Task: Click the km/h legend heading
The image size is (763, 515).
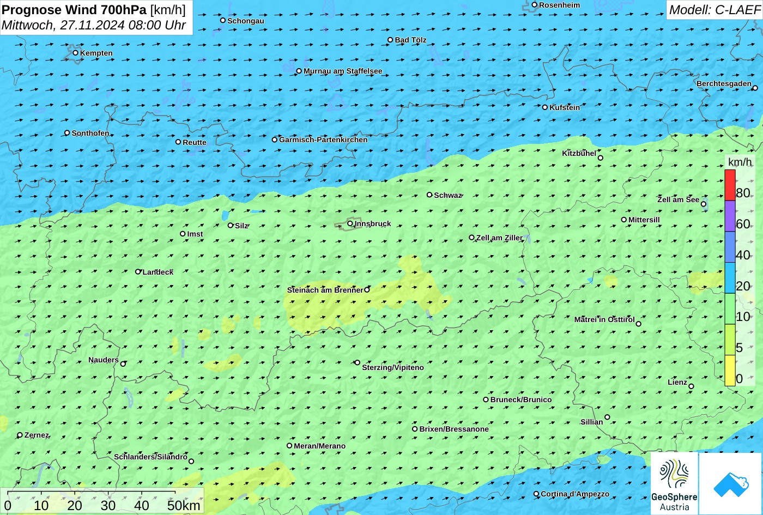Action: click(x=740, y=162)
